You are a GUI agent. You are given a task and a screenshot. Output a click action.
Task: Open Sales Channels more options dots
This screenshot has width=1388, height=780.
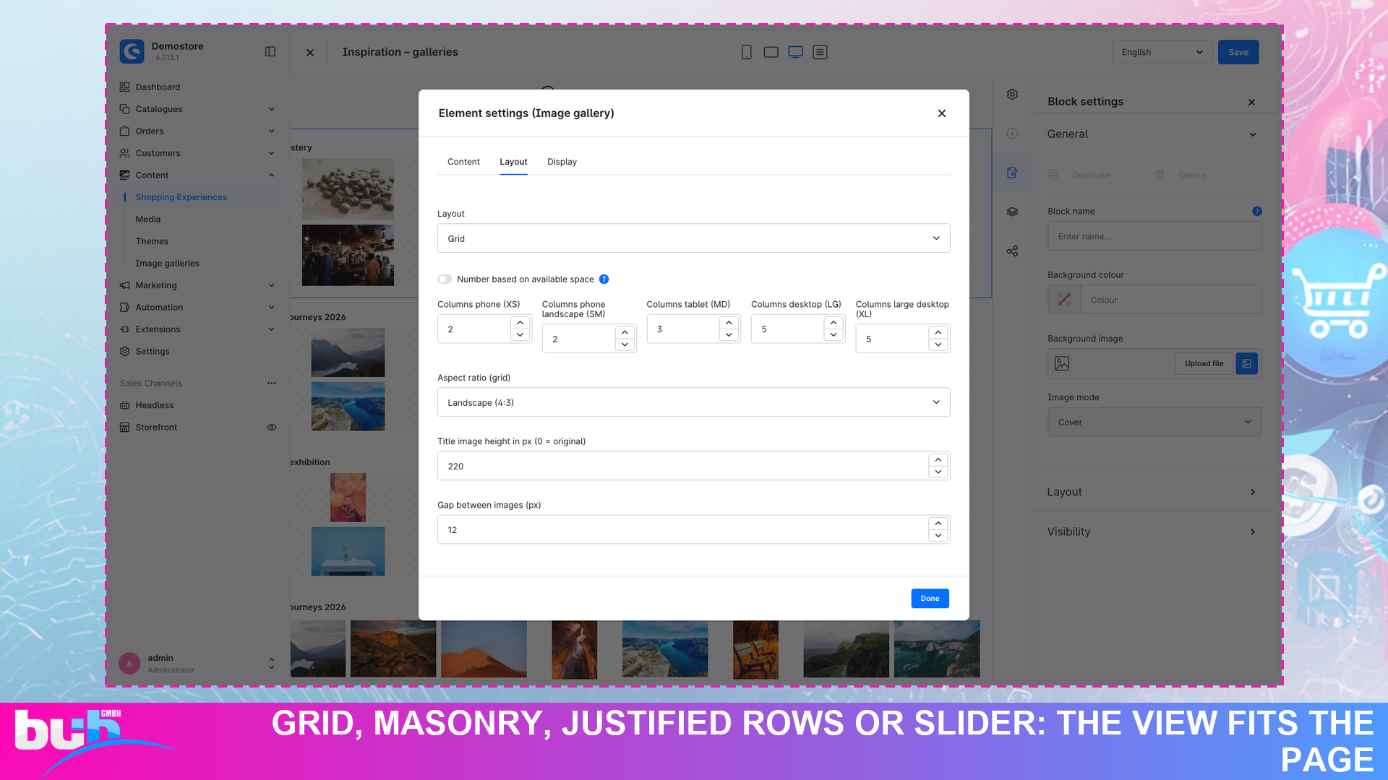[x=271, y=383]
